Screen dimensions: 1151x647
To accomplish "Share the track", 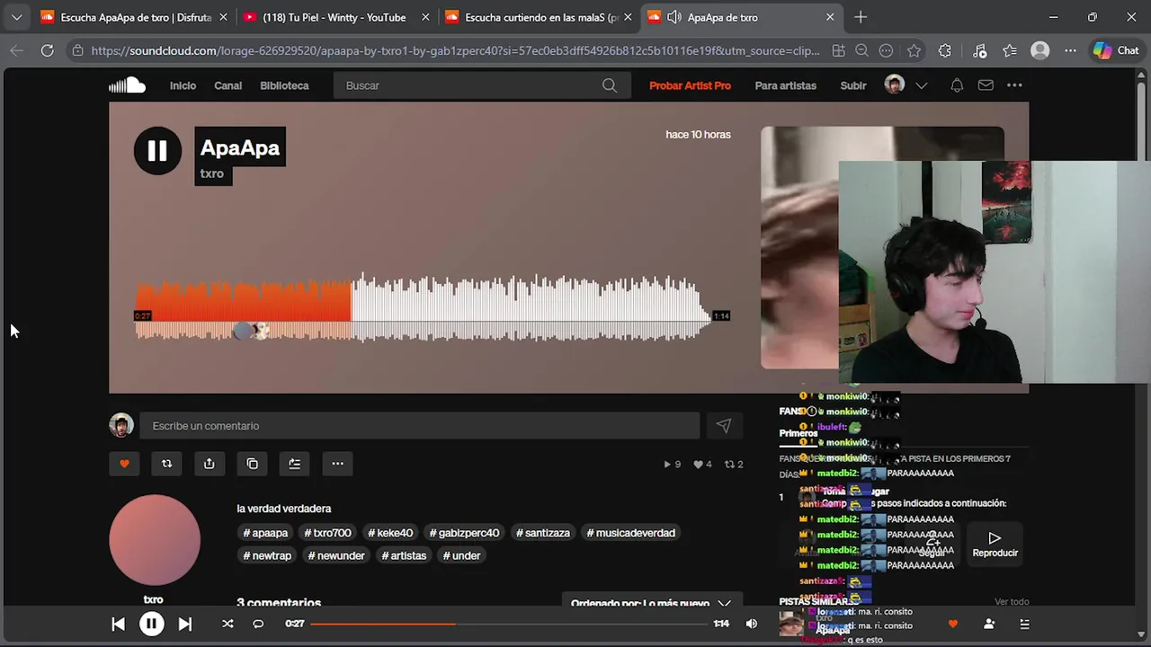I will point(209,464).
